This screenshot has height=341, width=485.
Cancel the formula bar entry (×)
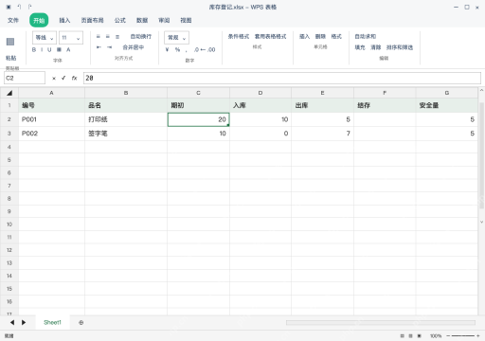click(x=54, y=79)
